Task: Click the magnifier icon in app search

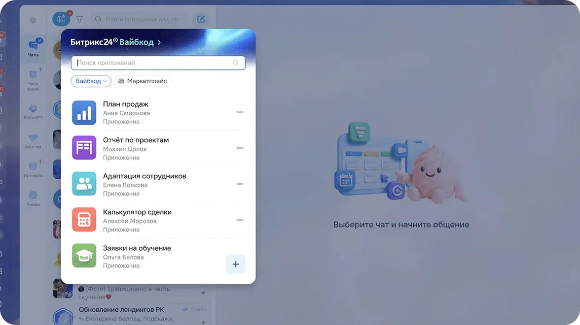Action: click(236, 63)
